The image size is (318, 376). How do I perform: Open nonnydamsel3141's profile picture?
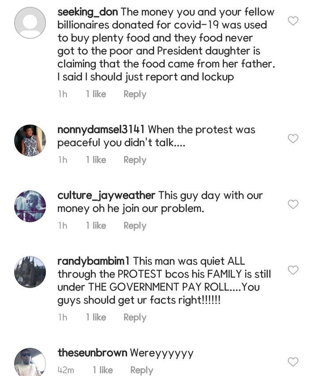(30, 140)
